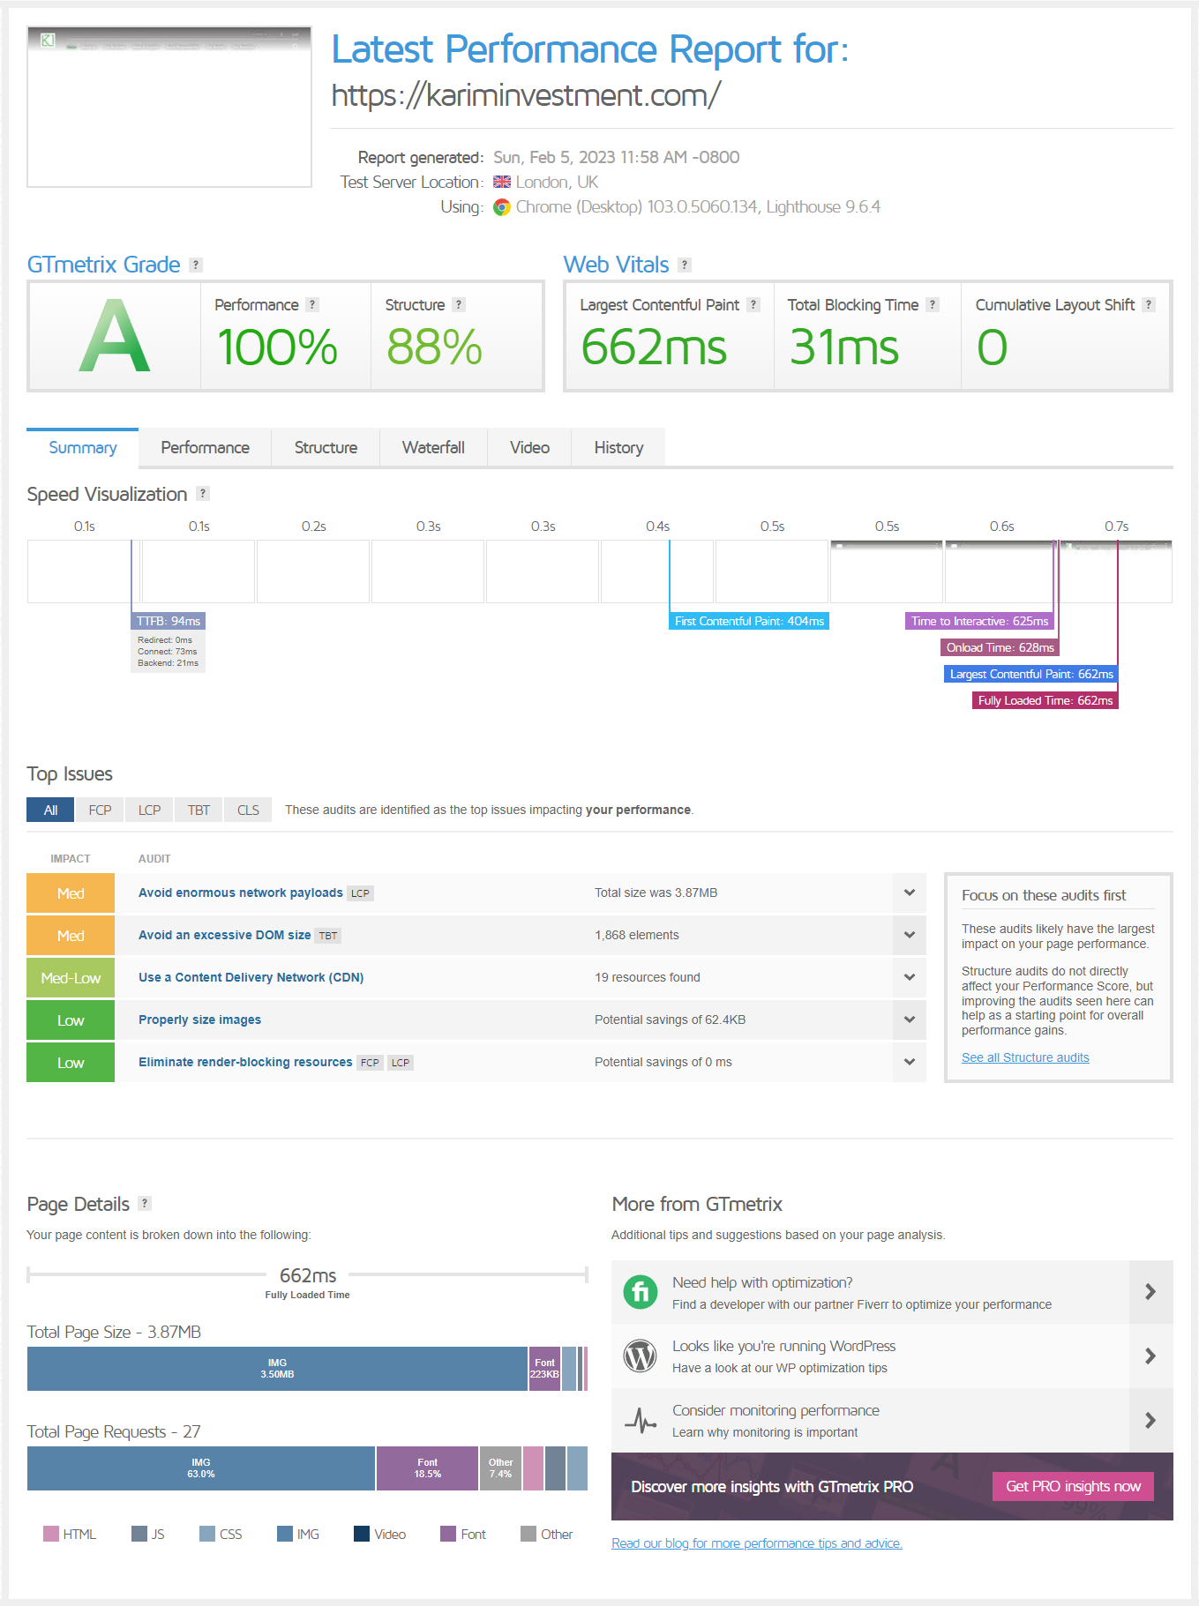Click the Chrome browser icon
The image size is (1199, 1606).
[x=502, y=207]
